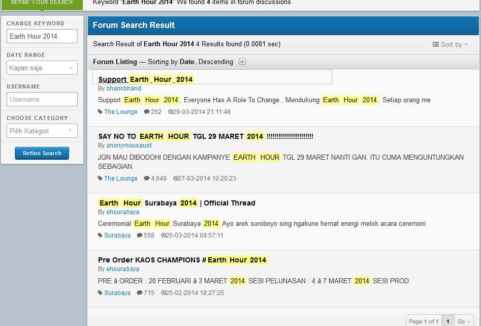Image resolution: width=481 pixels, height=326 pixels.
Task: Click the comment icon showing 4,649 replies
Action: coord(146,179)
